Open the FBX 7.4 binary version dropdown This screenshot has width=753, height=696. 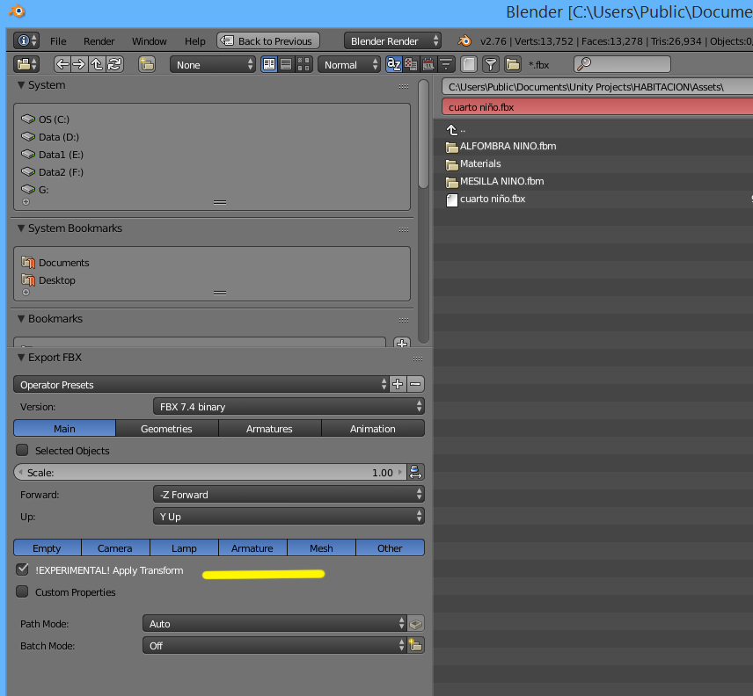[289, 406]
